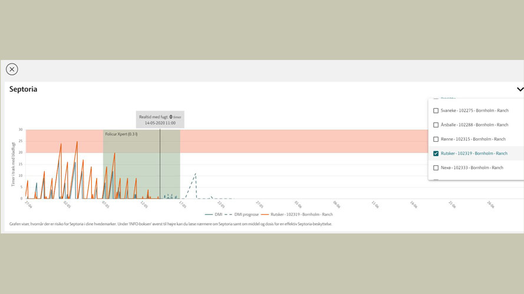Click the partially hidden top checkbox in list

(436, 99)
